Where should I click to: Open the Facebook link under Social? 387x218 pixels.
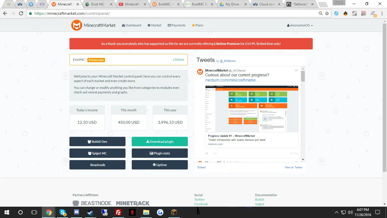(x=201, y=204)
